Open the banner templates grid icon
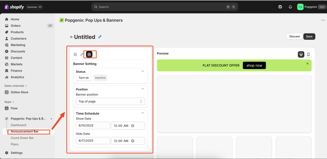Image resolution: width=327 pixels, height=159 pixels. pos(75,54)
